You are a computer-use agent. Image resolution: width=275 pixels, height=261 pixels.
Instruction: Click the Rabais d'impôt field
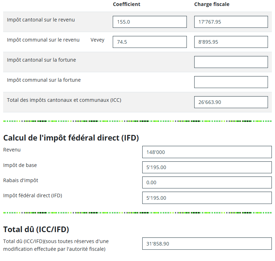[207, 182]
